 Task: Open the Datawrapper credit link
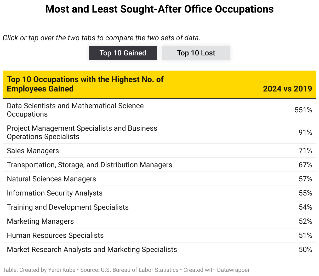tap(216, 270)
